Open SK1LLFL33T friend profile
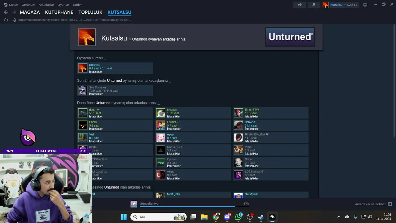Image resolution: width=396 pixels, height=223 pixels. 175,147
